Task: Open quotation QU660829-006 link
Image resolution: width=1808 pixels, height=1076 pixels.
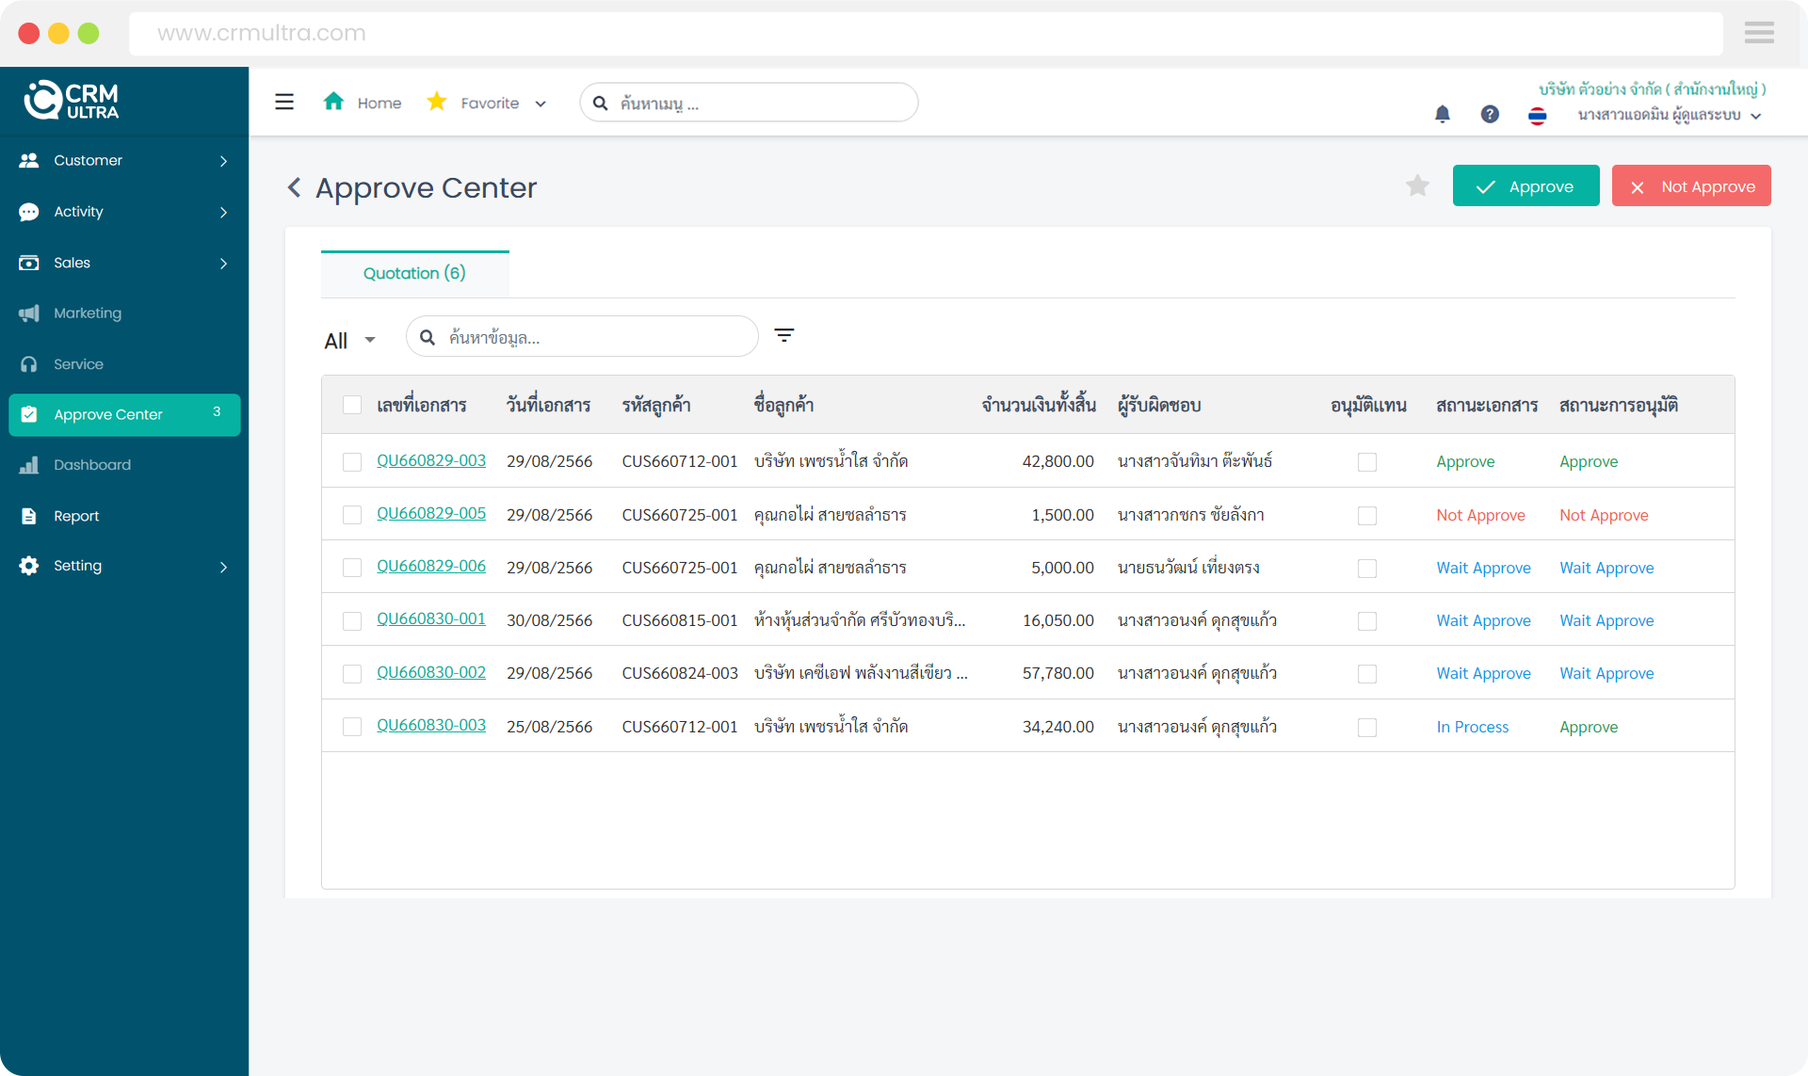Action: point(431,566)
